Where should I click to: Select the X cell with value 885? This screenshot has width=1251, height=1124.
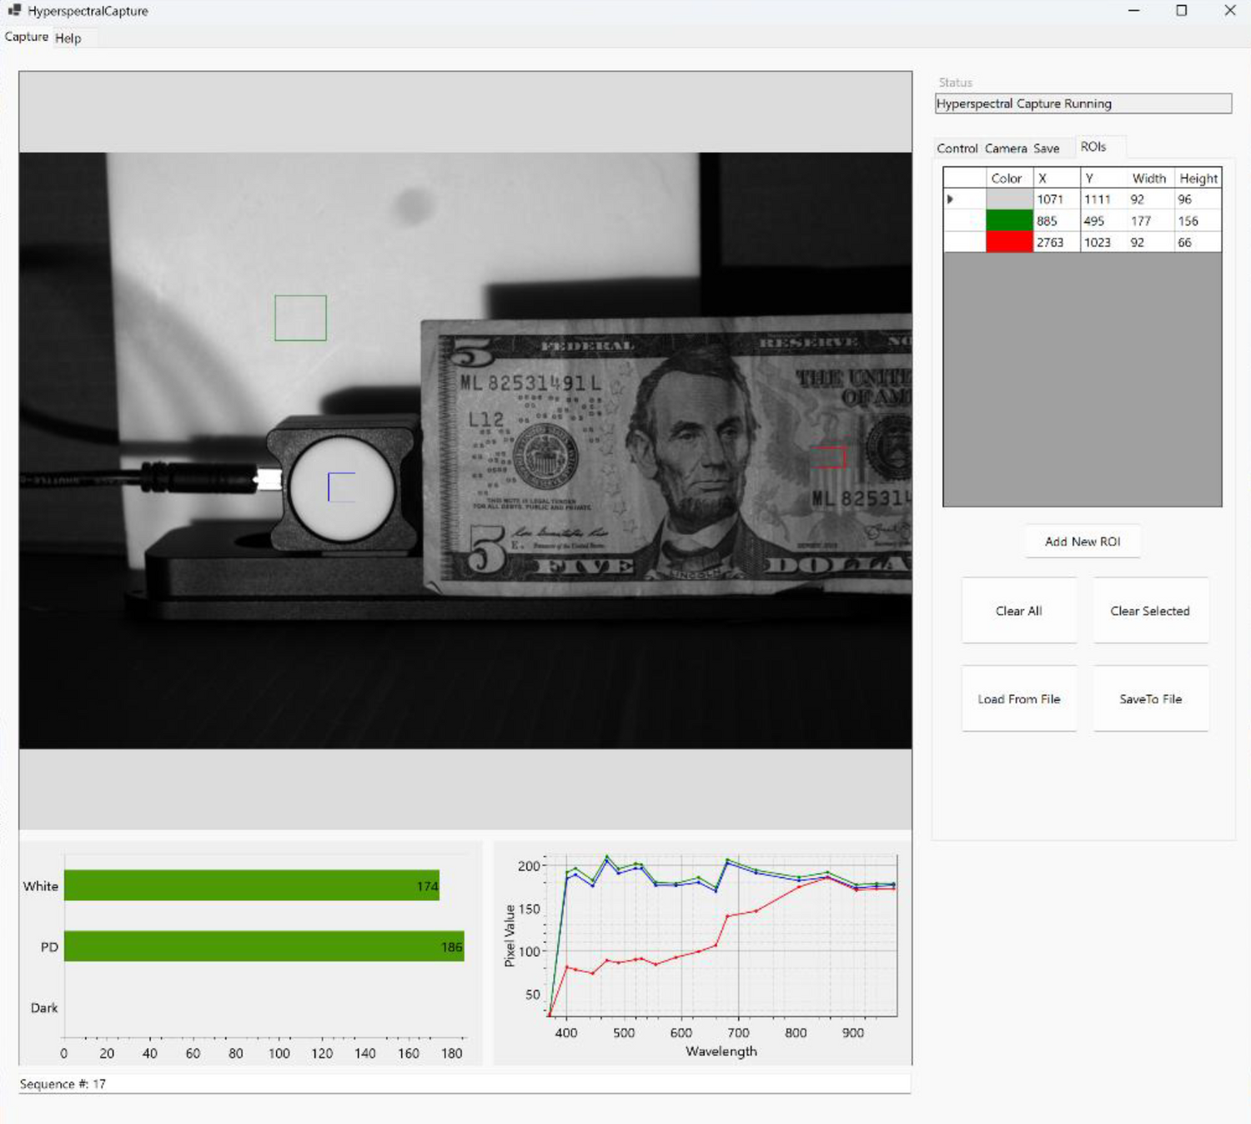tap(1057, 221)
